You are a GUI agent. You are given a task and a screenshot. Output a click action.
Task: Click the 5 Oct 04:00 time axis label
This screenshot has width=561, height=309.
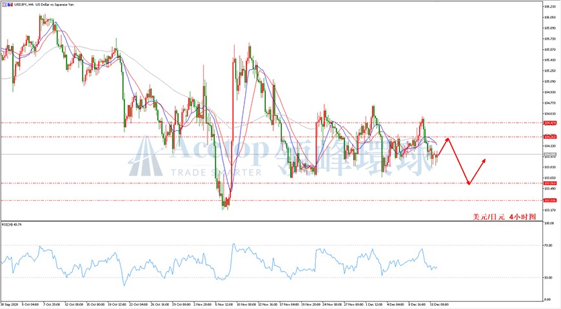coord(30,304)
